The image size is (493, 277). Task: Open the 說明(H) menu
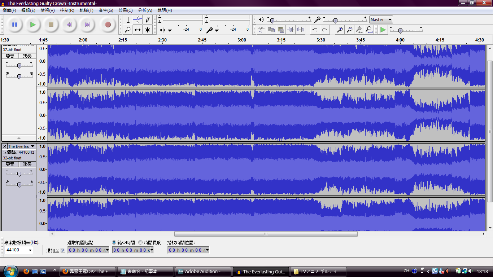165,10
